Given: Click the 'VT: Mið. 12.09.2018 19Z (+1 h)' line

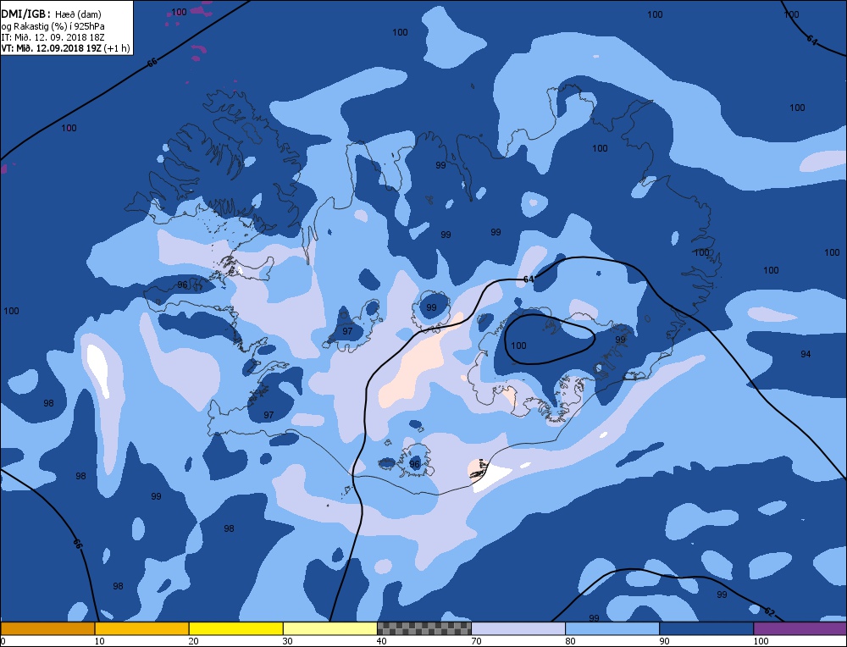Looking at the screenshot, I should [x=65, y=48].
